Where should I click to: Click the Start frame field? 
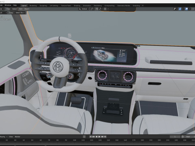(x=190, y=137)
